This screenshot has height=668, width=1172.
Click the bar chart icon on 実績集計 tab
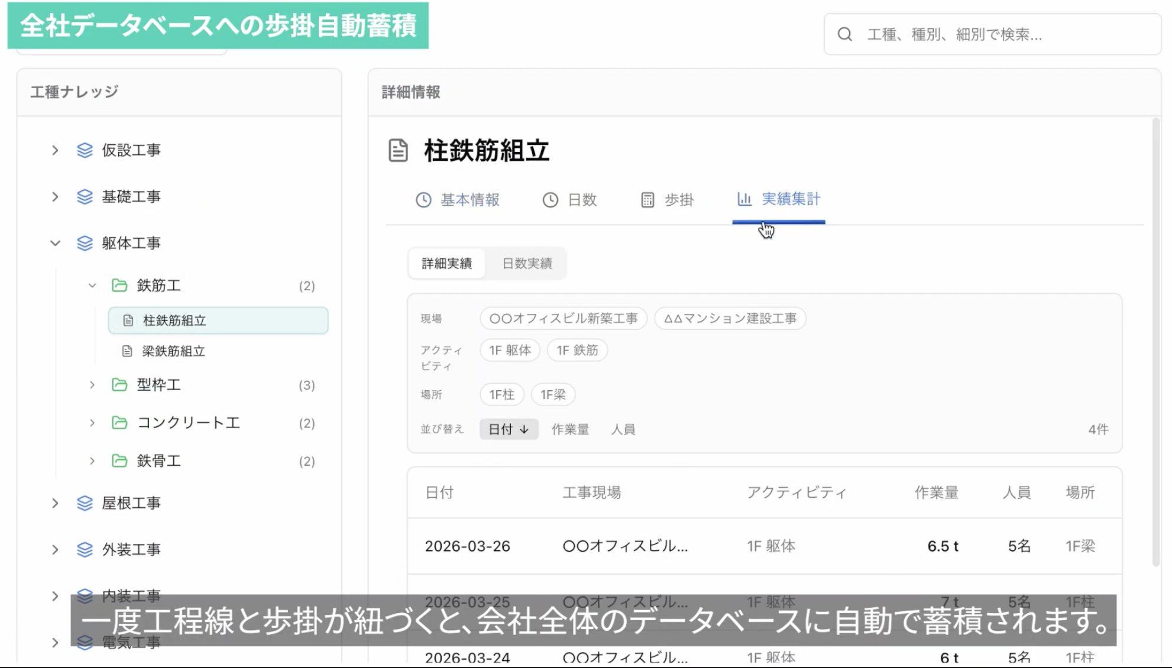click(744, 199)
